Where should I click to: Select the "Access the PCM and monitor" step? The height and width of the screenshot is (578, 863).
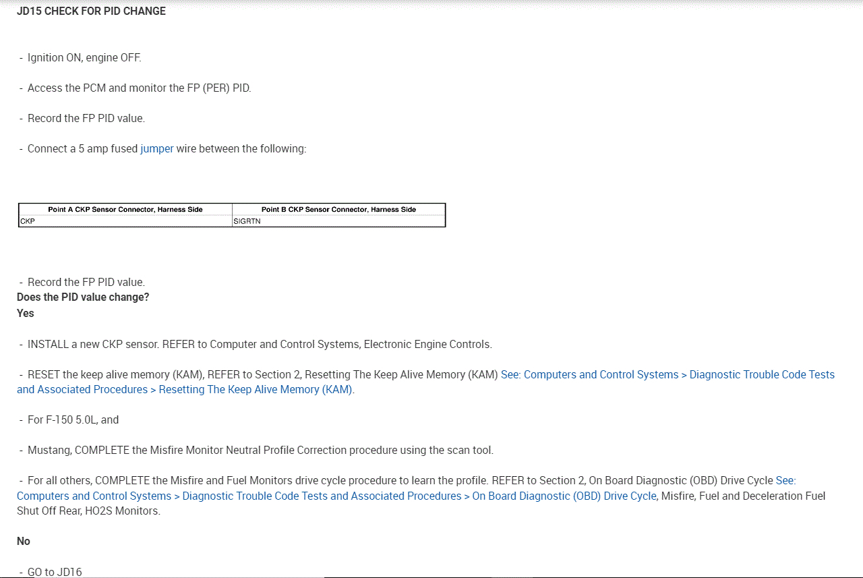[x=139, y=88]
